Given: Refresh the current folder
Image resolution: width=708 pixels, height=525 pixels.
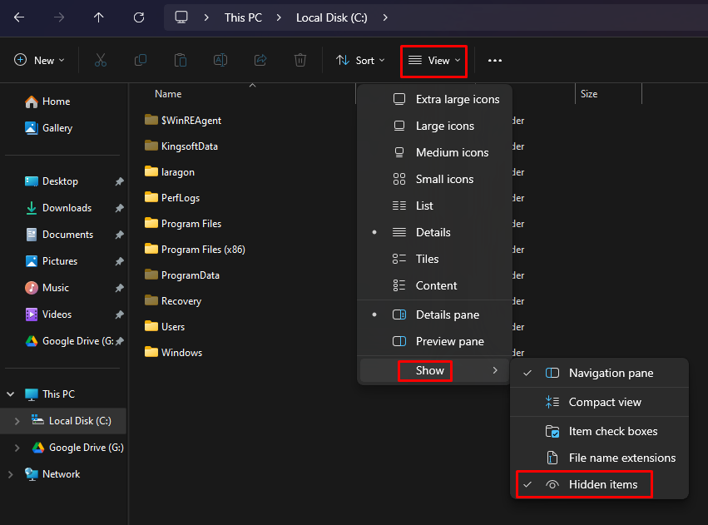Looking at the screenshot, I should click(139, 17).
